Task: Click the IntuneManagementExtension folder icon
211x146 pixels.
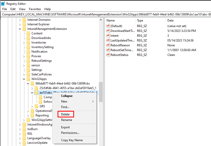Action: [24, 29]
